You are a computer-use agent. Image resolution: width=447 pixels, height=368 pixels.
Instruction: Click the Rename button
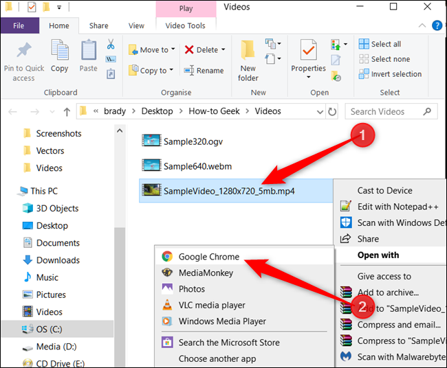point(204,70)
